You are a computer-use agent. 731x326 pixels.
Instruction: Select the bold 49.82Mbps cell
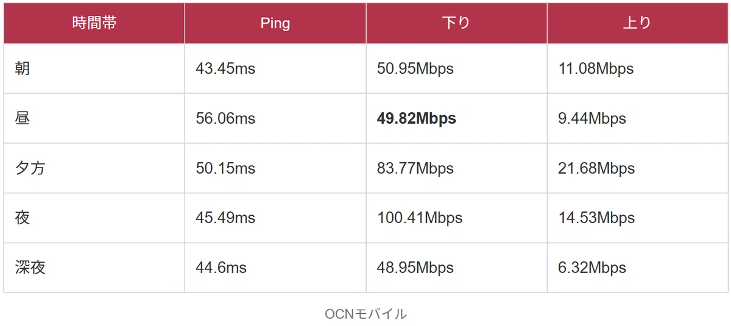(417, 118)
